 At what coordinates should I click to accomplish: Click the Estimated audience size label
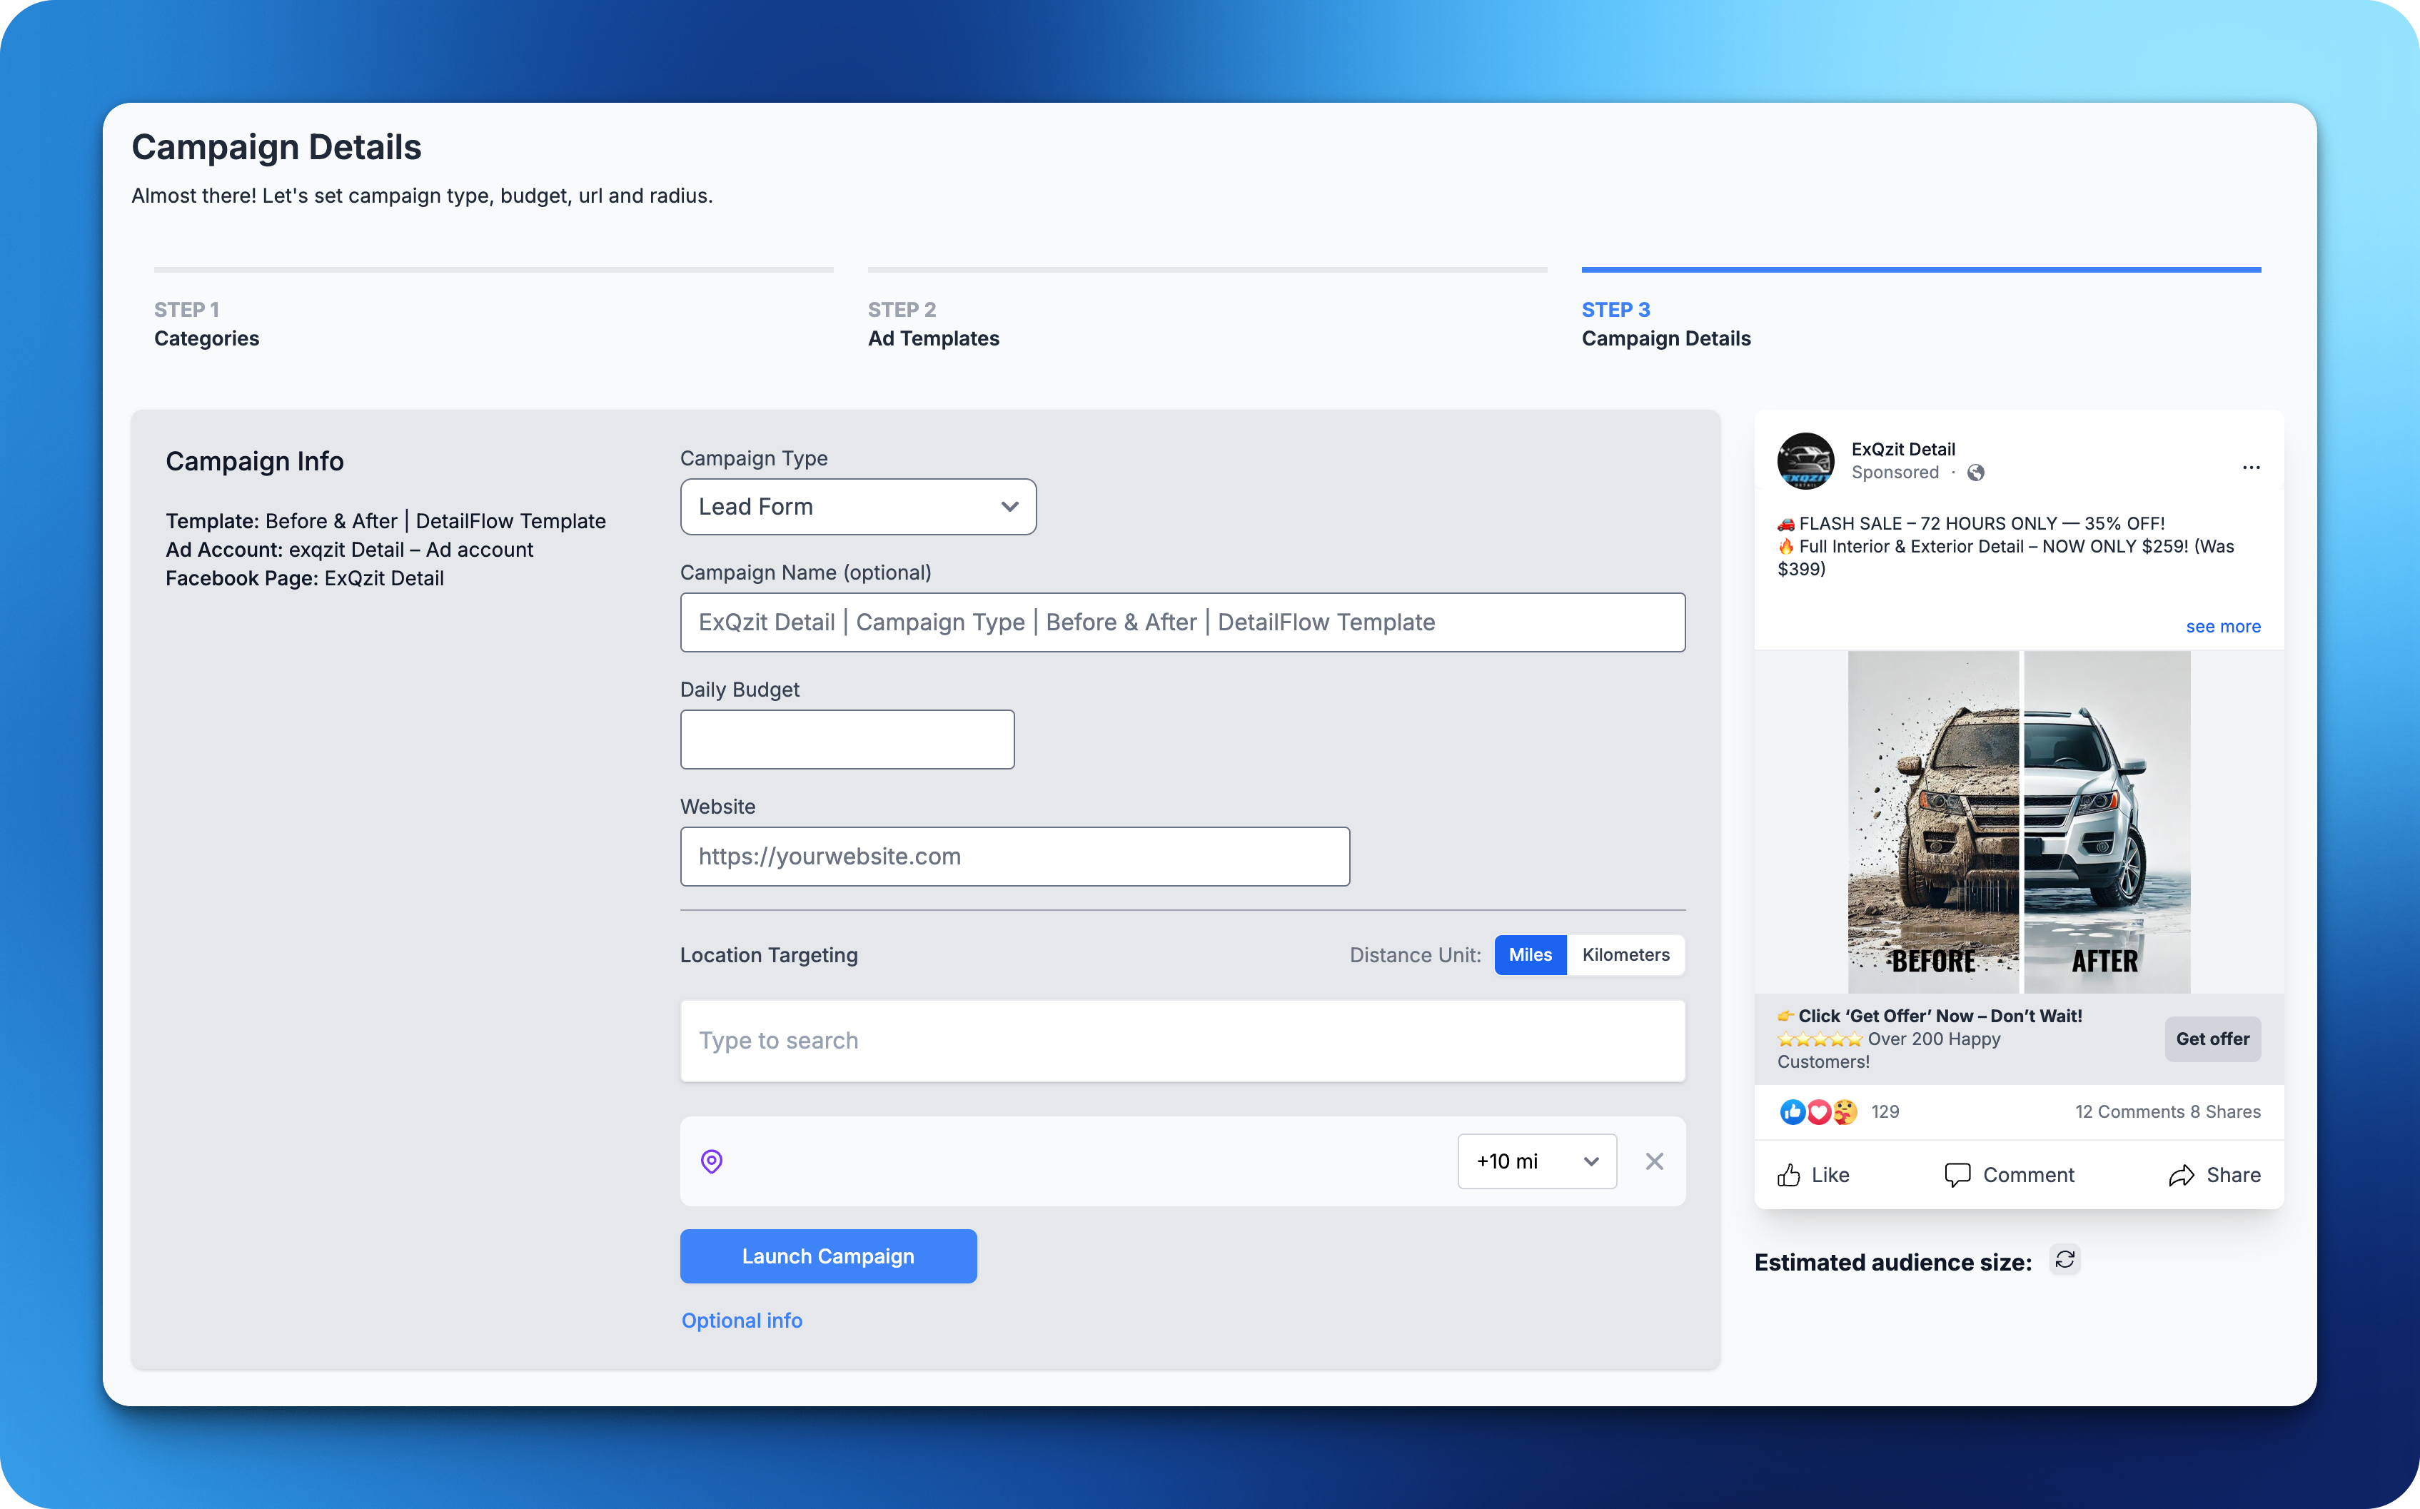pos(1893,1261)
